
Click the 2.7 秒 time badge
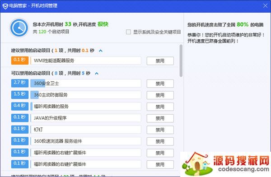[20, 84]
